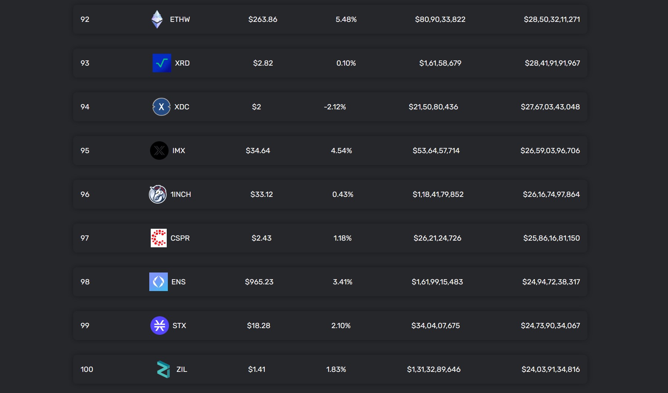
Task: Click the CSPR red dotted logo
Action: coord(159,238)
